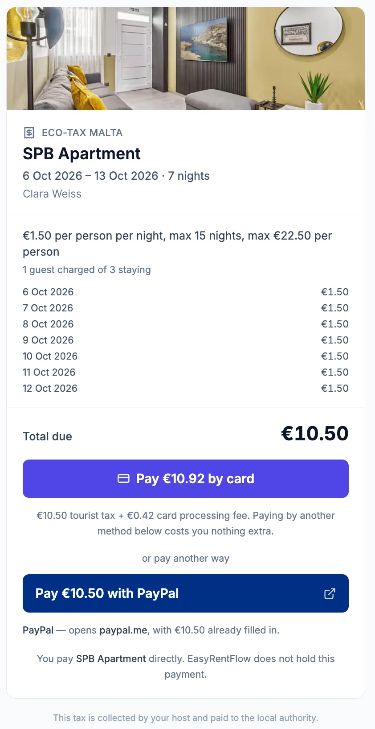Click the stay dates 6 Oct – 13 Oct line
Screen dimensions: 375x729
(116, 176)
